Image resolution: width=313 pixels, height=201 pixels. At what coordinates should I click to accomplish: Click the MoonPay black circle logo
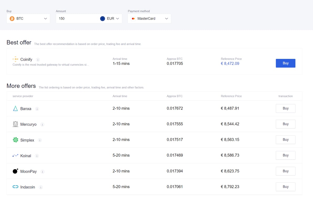tap(15, 171)
